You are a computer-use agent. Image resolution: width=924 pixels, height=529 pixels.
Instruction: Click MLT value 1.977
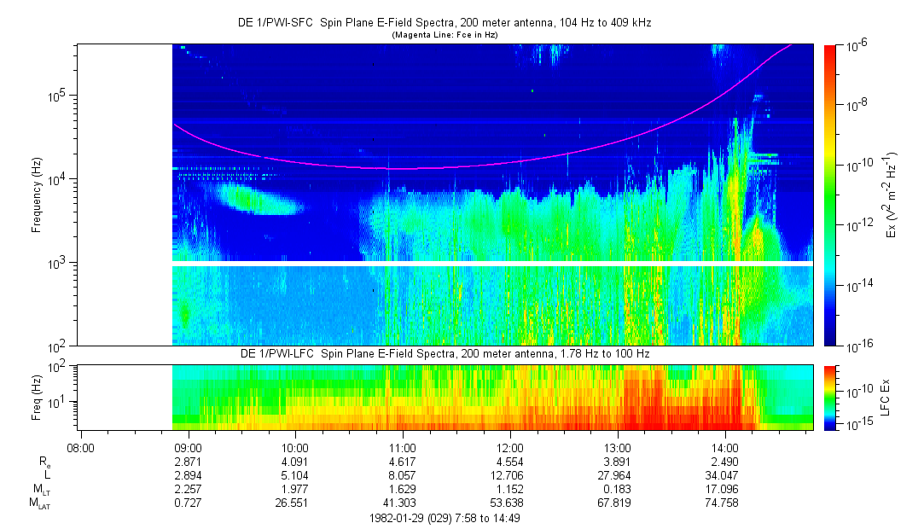click(294, 489)
